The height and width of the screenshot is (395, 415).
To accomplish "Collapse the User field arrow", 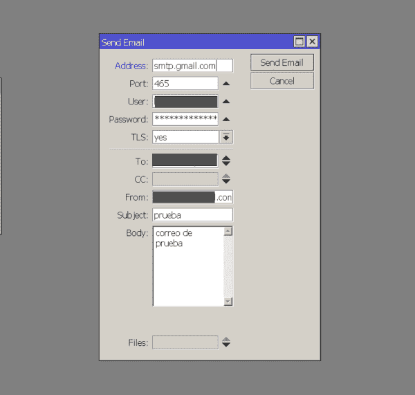I will [x=226, y=102].
